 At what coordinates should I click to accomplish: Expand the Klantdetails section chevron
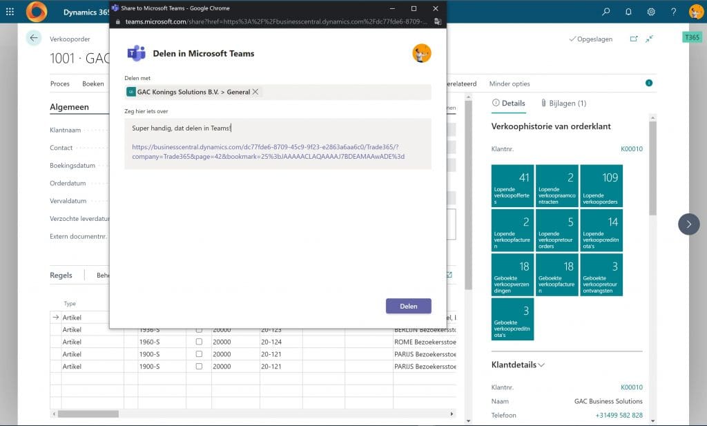click(x=541, y=365)
